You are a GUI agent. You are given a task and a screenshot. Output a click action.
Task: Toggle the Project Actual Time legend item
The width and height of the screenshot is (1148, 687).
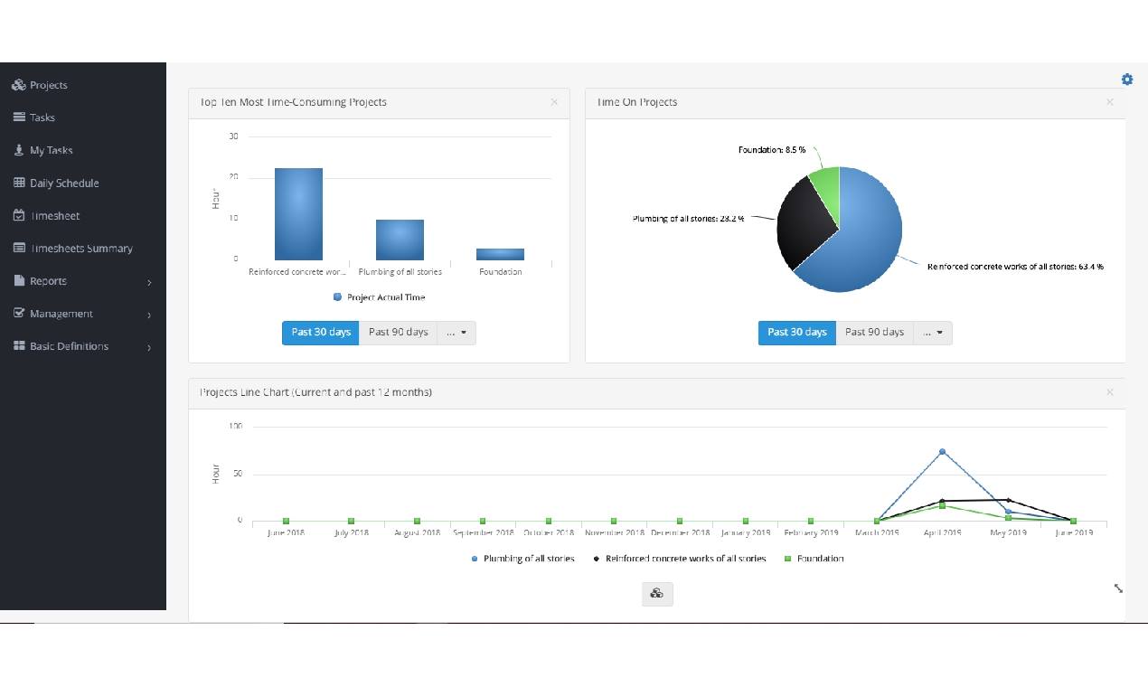tap(379, 297)
